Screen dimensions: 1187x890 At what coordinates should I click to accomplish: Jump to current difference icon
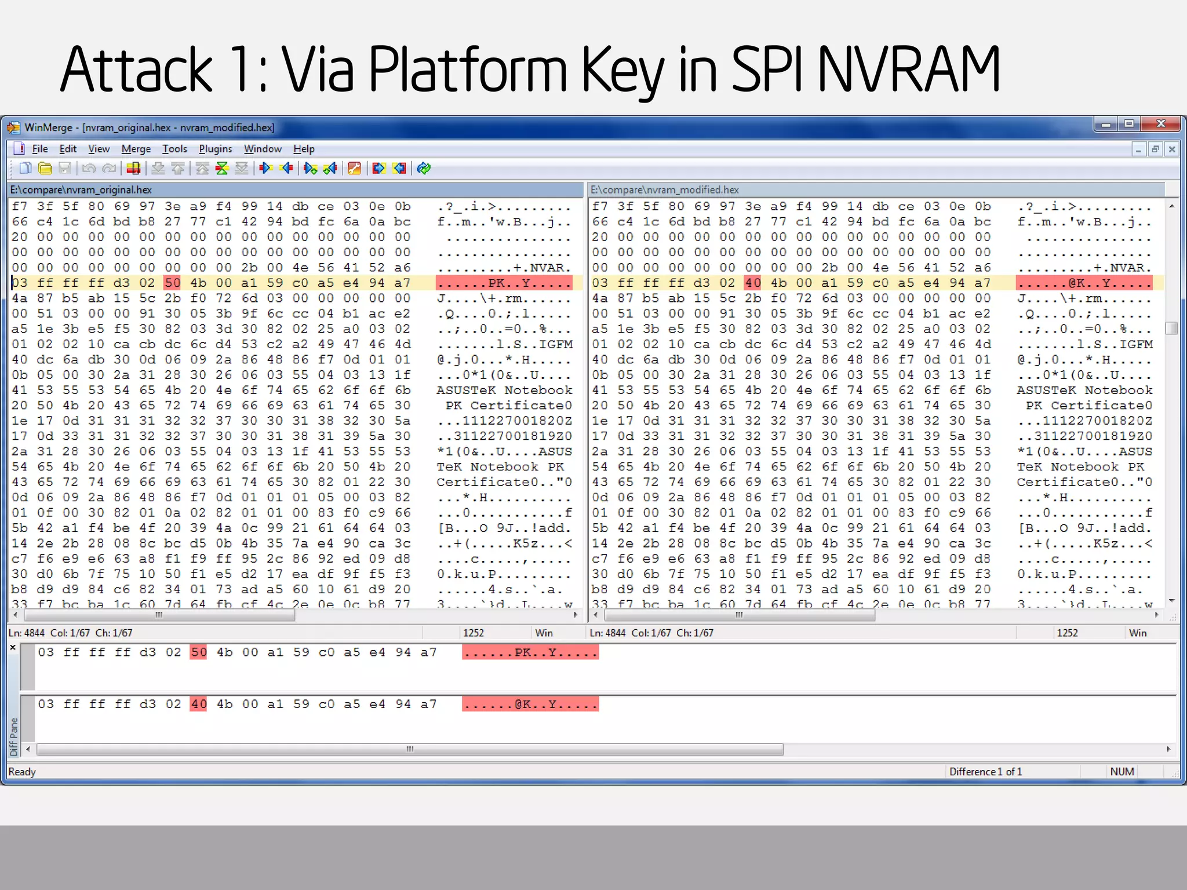pos(222,168)
